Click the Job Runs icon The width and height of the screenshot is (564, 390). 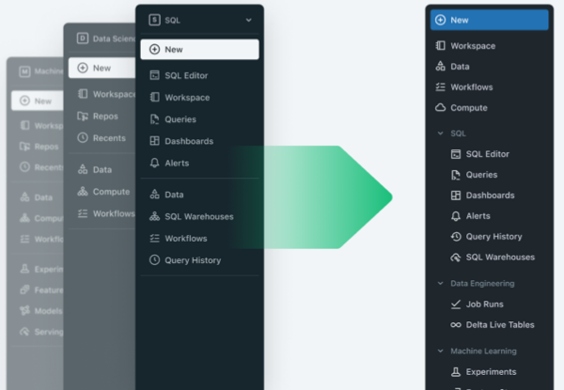point(456,304)
